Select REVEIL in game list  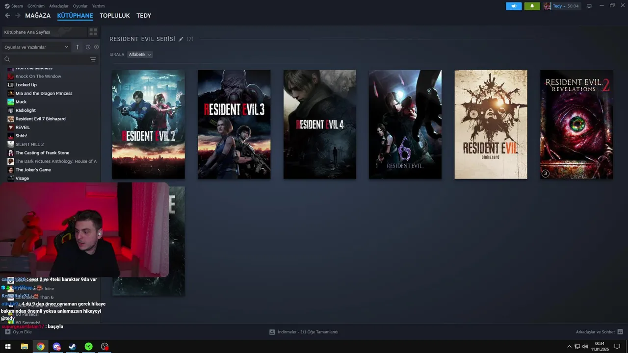(x=23, y=127)
